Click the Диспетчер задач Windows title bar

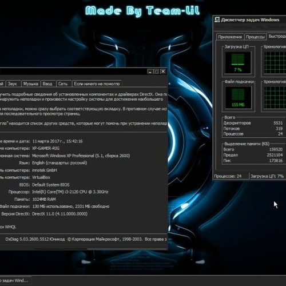[x=250, y=20]
